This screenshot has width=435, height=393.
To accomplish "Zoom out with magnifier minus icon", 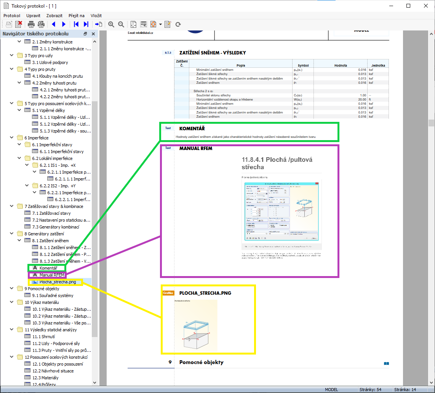I will 121,24.
